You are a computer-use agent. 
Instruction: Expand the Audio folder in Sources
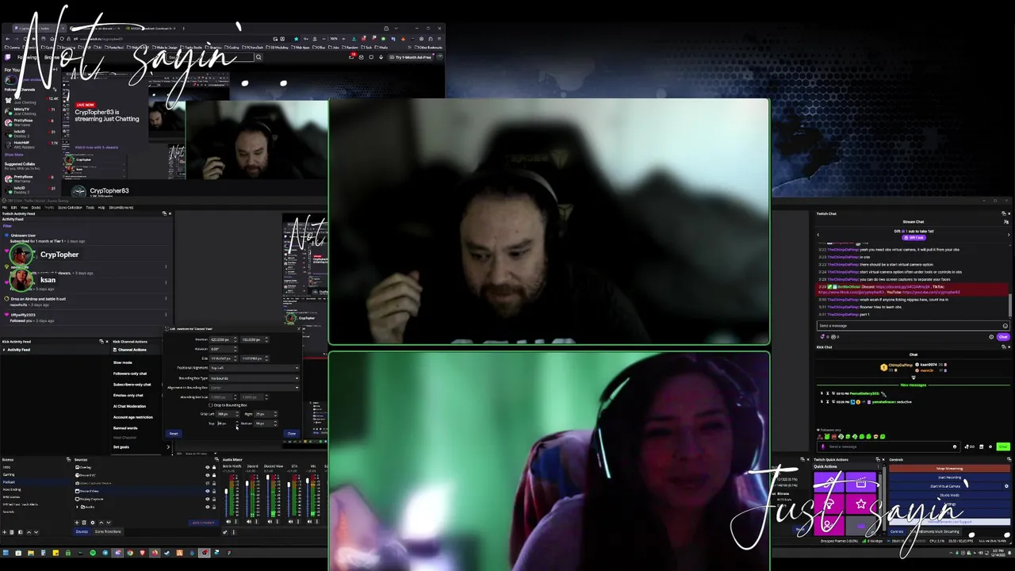(x=77, y=507)
